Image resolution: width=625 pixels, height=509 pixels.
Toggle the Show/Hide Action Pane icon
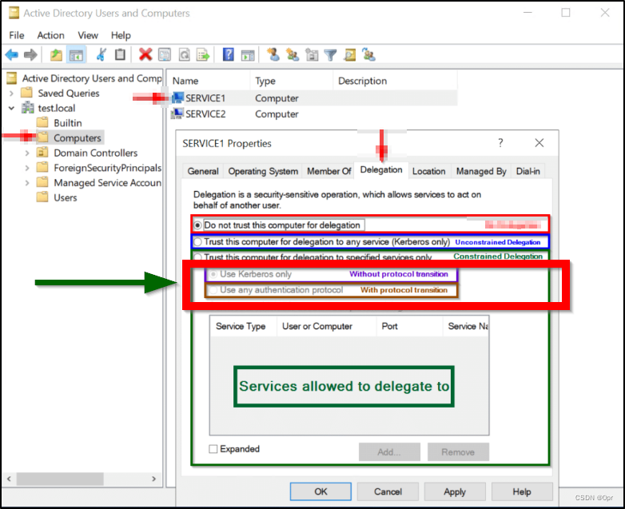pyautogui.click(x=248, y=54)
